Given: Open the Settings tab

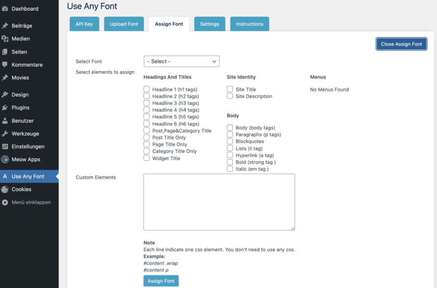Looking at the screenshot, I should 210,24.
